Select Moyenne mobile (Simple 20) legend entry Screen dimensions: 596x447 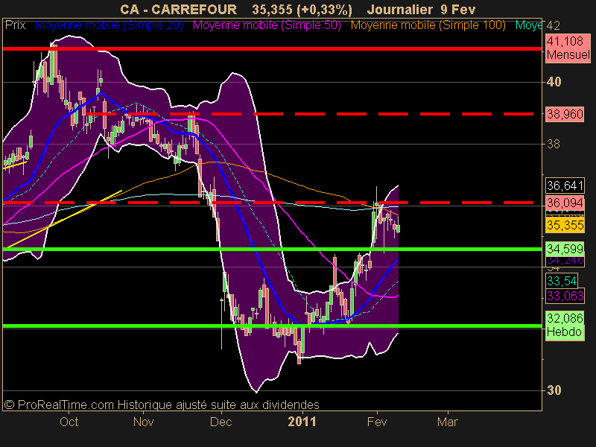tap(109, 25)
